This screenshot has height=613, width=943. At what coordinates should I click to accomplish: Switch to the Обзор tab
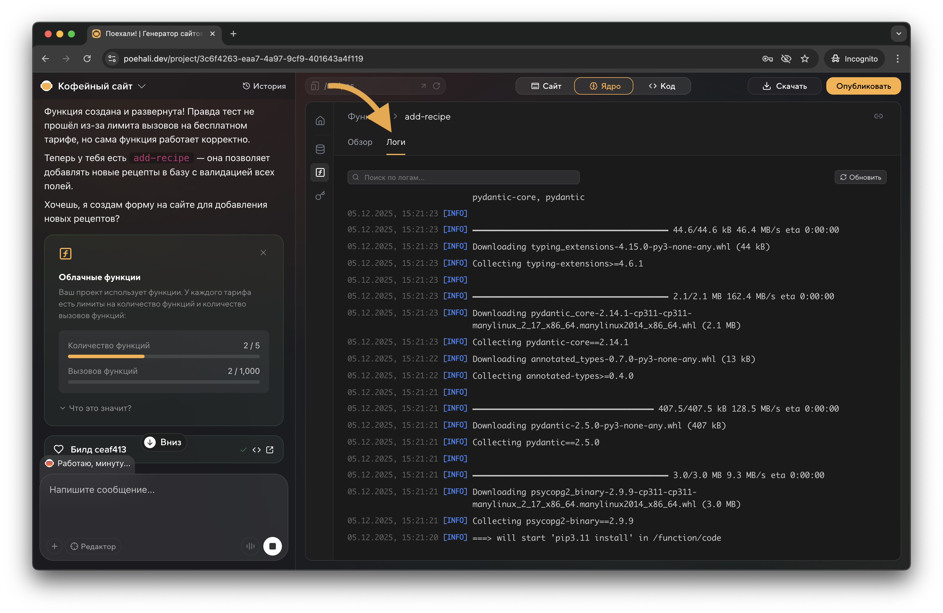[360, 142]
